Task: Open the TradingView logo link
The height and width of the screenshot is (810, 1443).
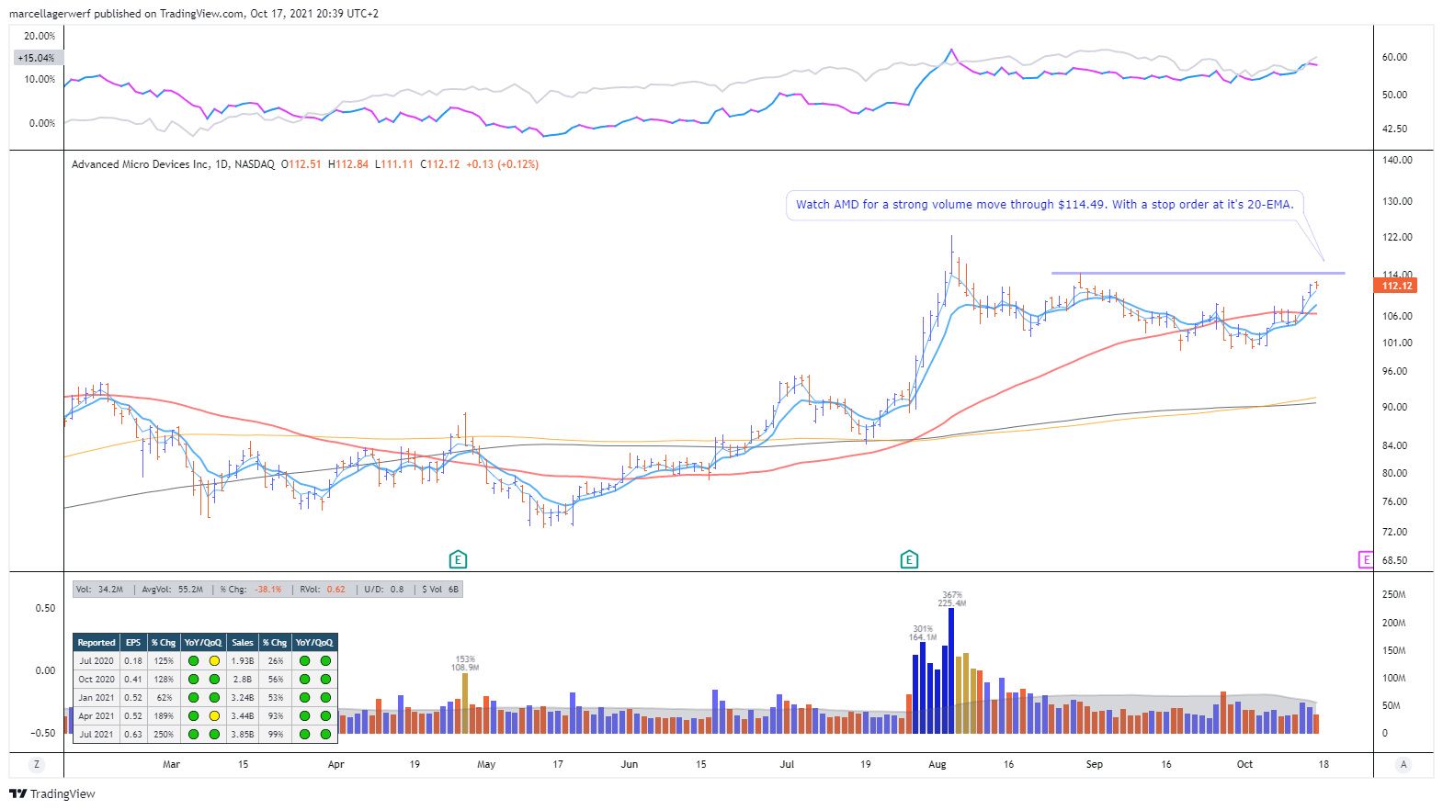Action: click(52, 793)
